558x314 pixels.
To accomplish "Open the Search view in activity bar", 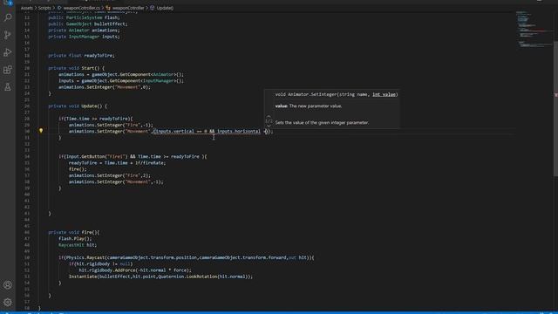I will click(x=8, y=17).
